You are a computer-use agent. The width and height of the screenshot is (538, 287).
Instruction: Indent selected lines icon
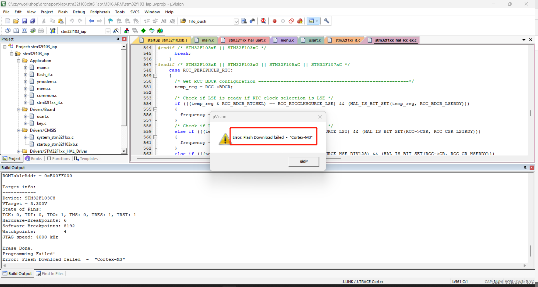point(147,21)
